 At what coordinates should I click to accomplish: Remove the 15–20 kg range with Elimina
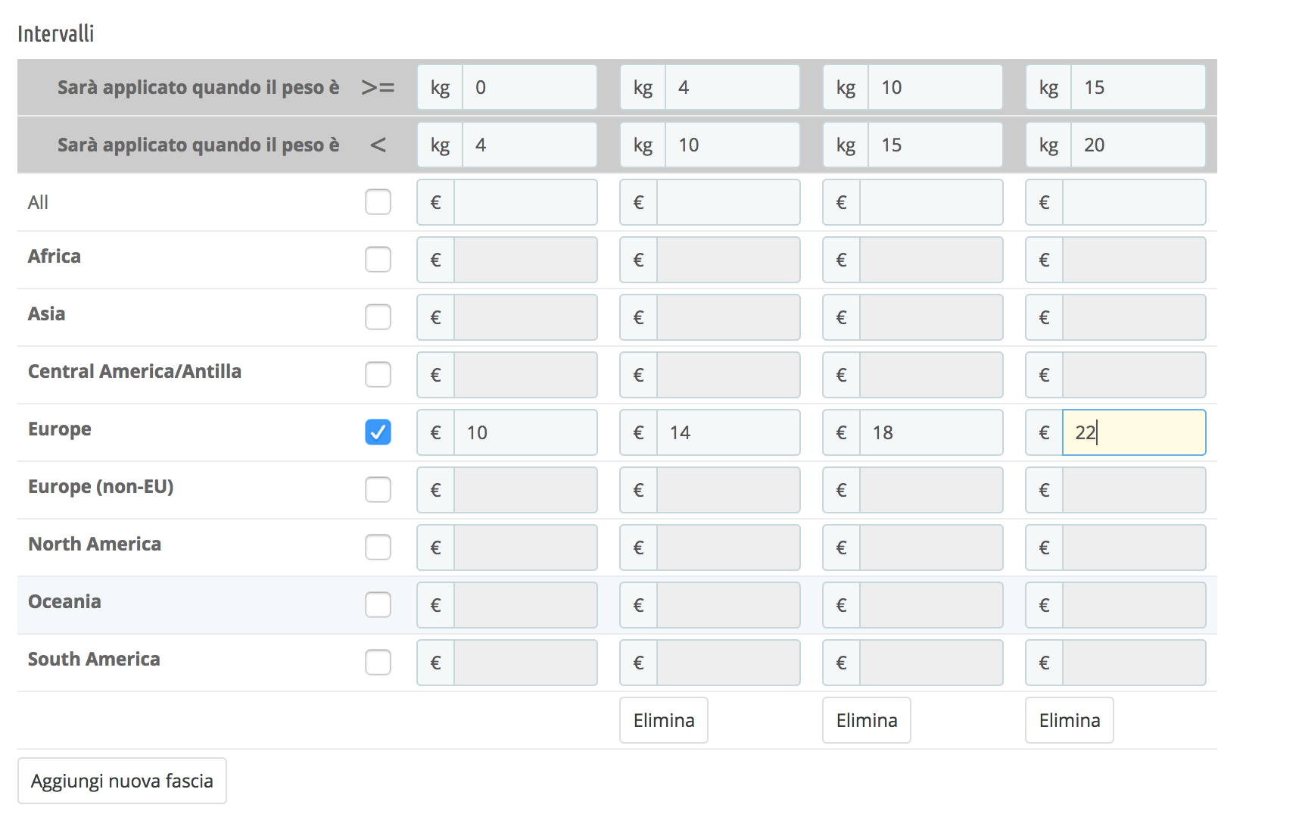pyautogui.click(x=1069, y=720)
